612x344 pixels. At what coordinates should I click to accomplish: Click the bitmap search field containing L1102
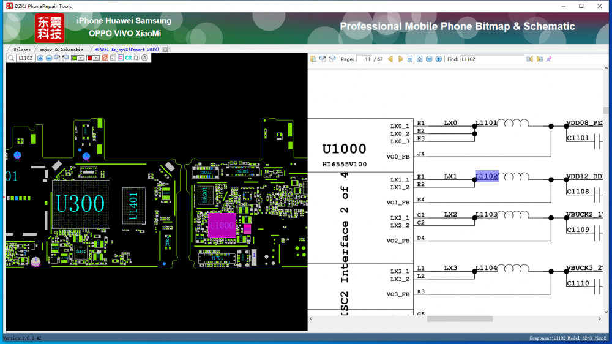pyautogui.click(x=26, y=58)
